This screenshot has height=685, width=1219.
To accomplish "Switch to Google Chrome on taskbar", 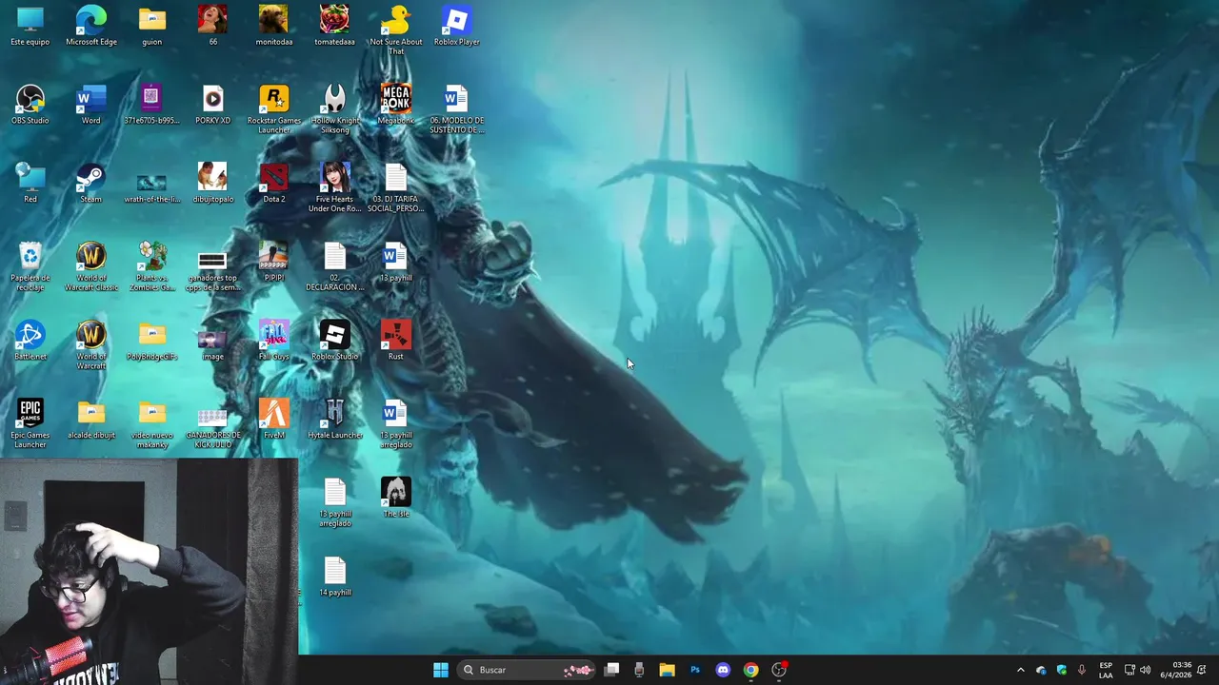I will coord(750,670).
